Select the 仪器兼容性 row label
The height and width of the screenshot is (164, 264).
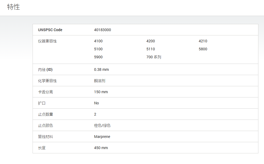[x=47, y=41]
